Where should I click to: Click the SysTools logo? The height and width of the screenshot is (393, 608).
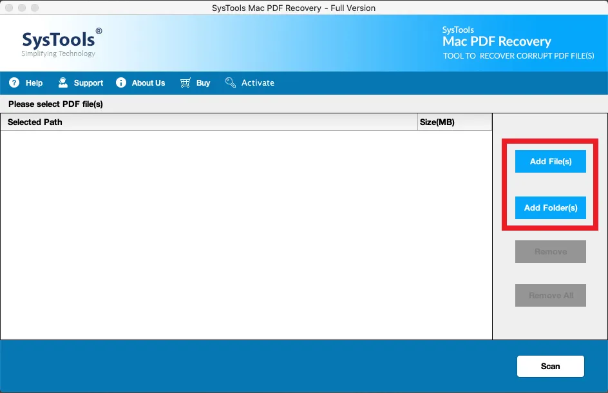(62, 43)
